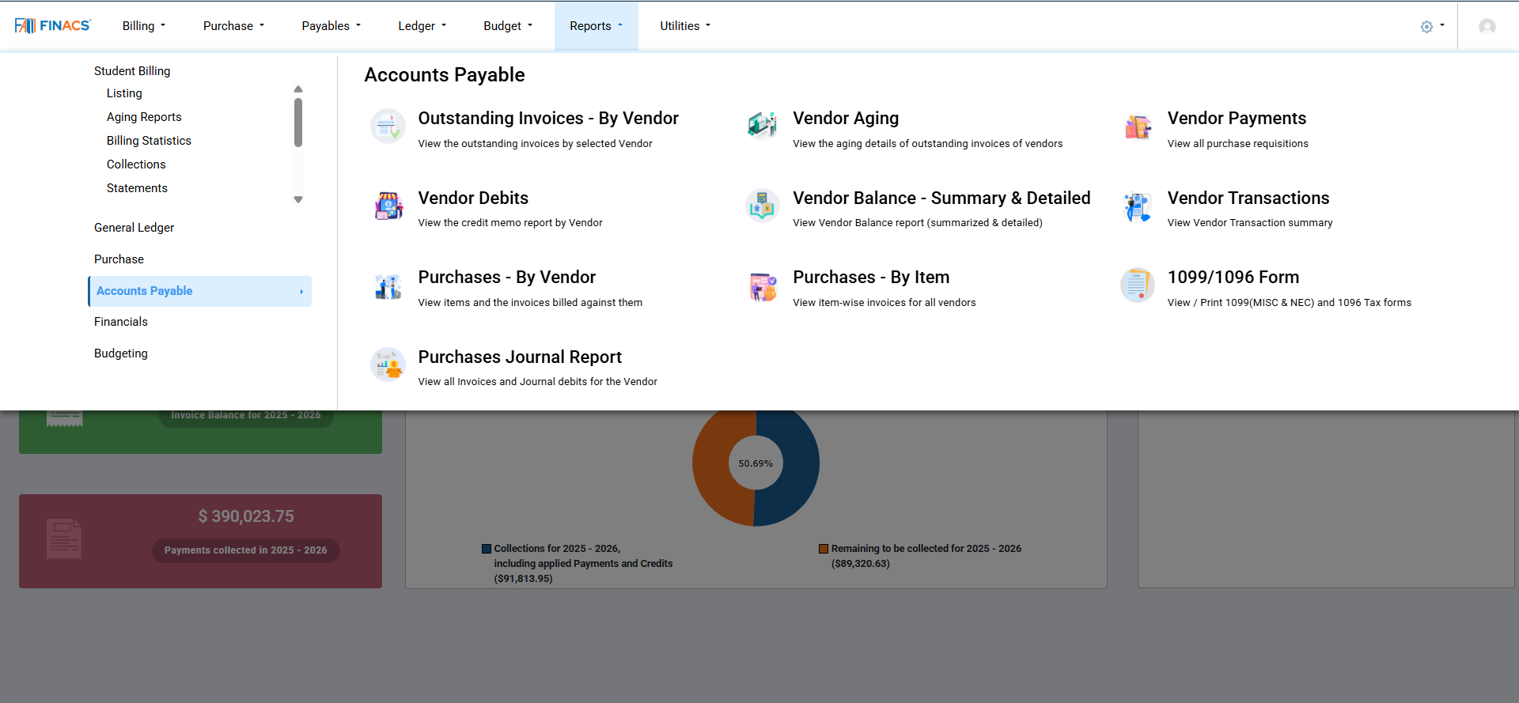This screenshot has width=1519, height=703.
Task: Open Vendor Balance - Summary & Detailed
Action: [x=941, y=198]
